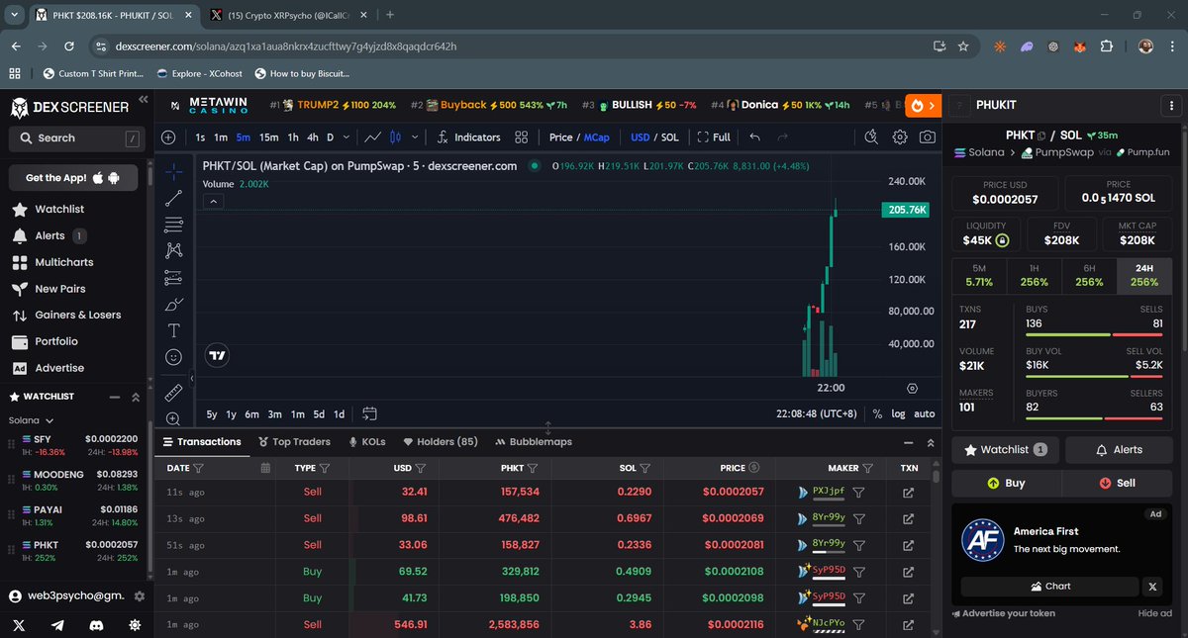1188x638 pixels.
Task: Undo the last chart action
Action: point(755,137)
